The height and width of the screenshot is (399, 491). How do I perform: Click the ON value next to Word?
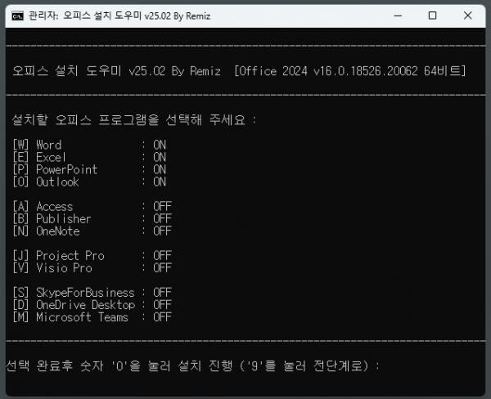[x=160, y=145]
